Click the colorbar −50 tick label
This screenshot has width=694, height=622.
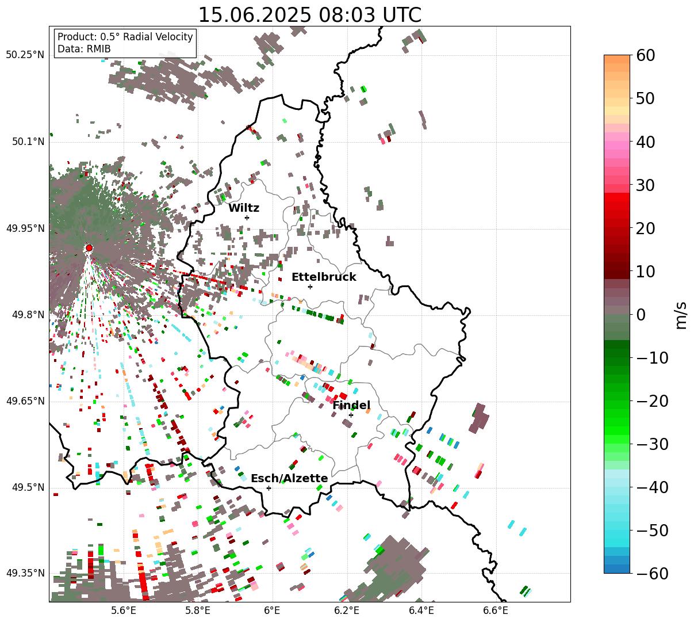click(652, 531)
